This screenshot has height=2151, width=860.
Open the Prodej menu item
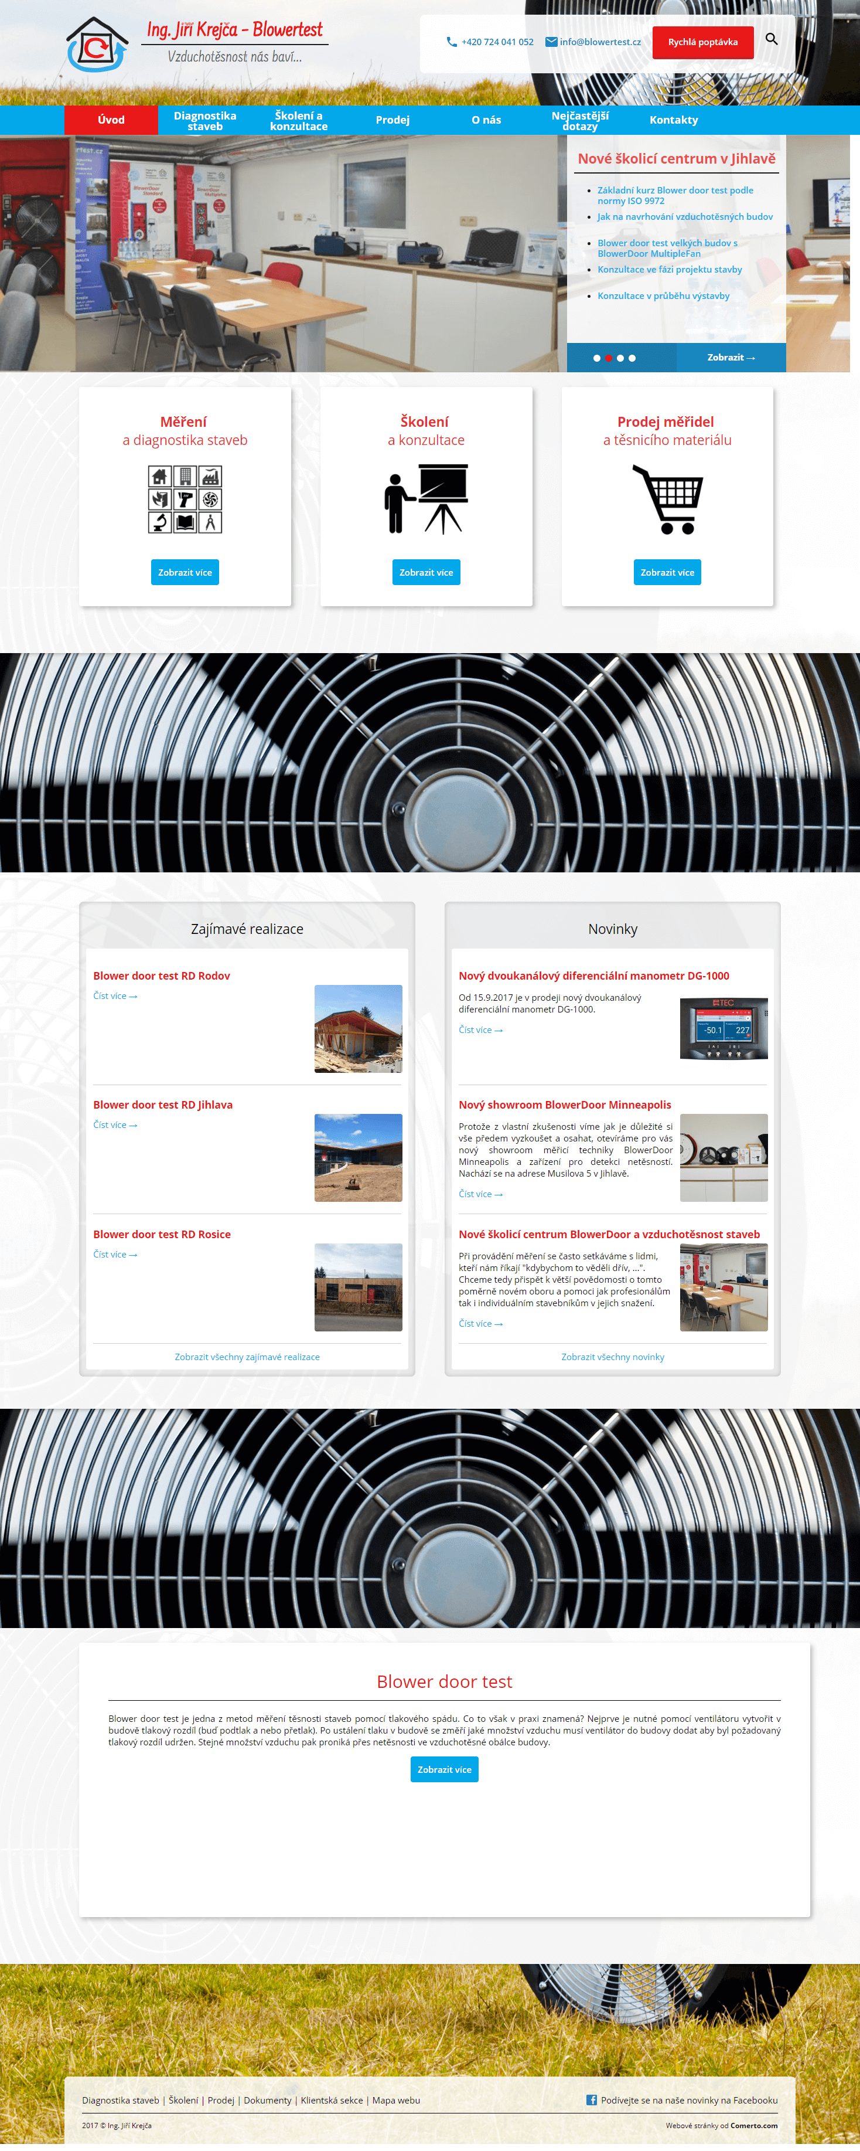[x=392, y=120]
